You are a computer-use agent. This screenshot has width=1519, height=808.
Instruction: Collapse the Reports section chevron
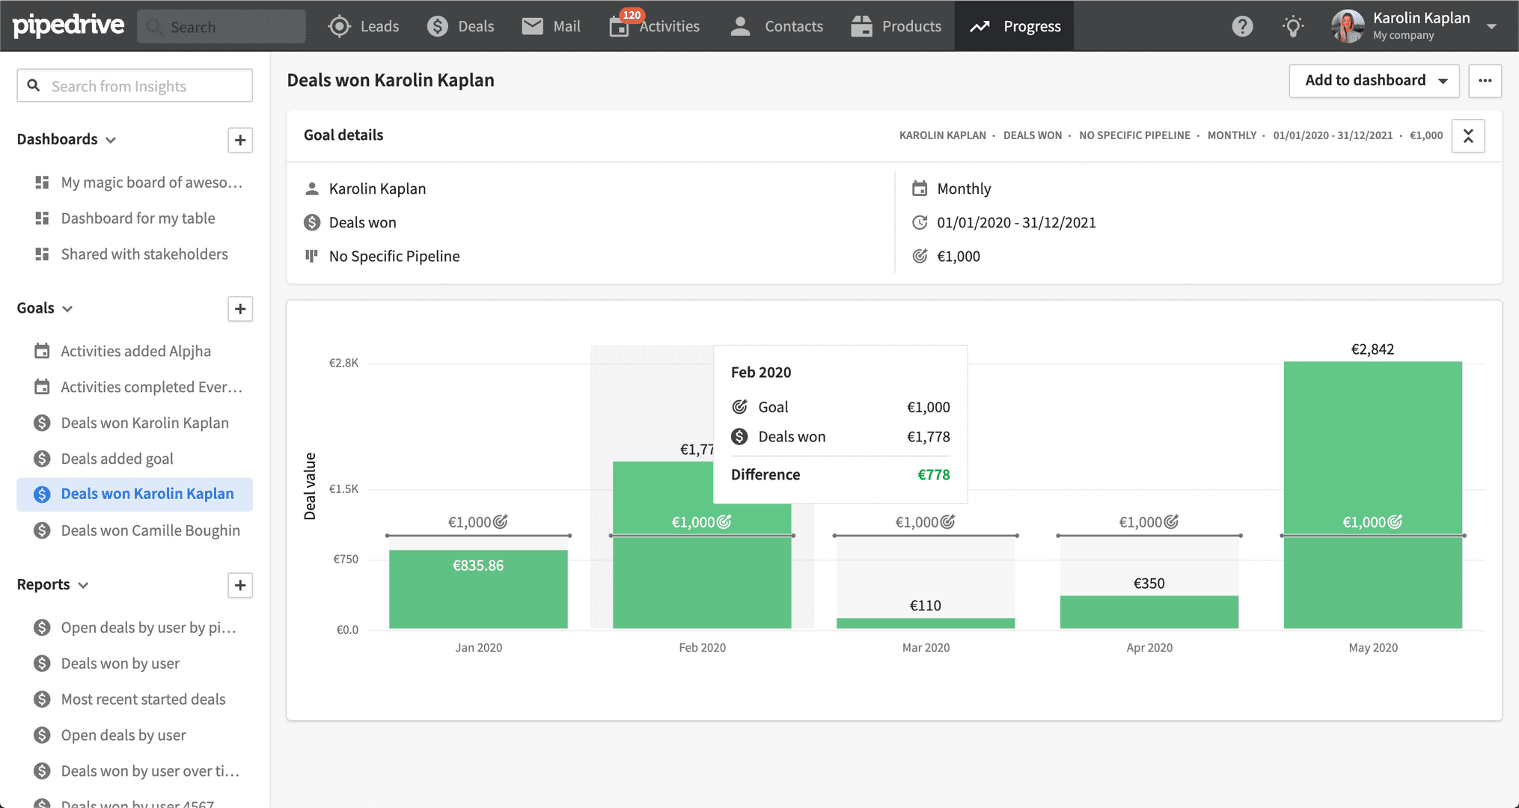(83, 585)
